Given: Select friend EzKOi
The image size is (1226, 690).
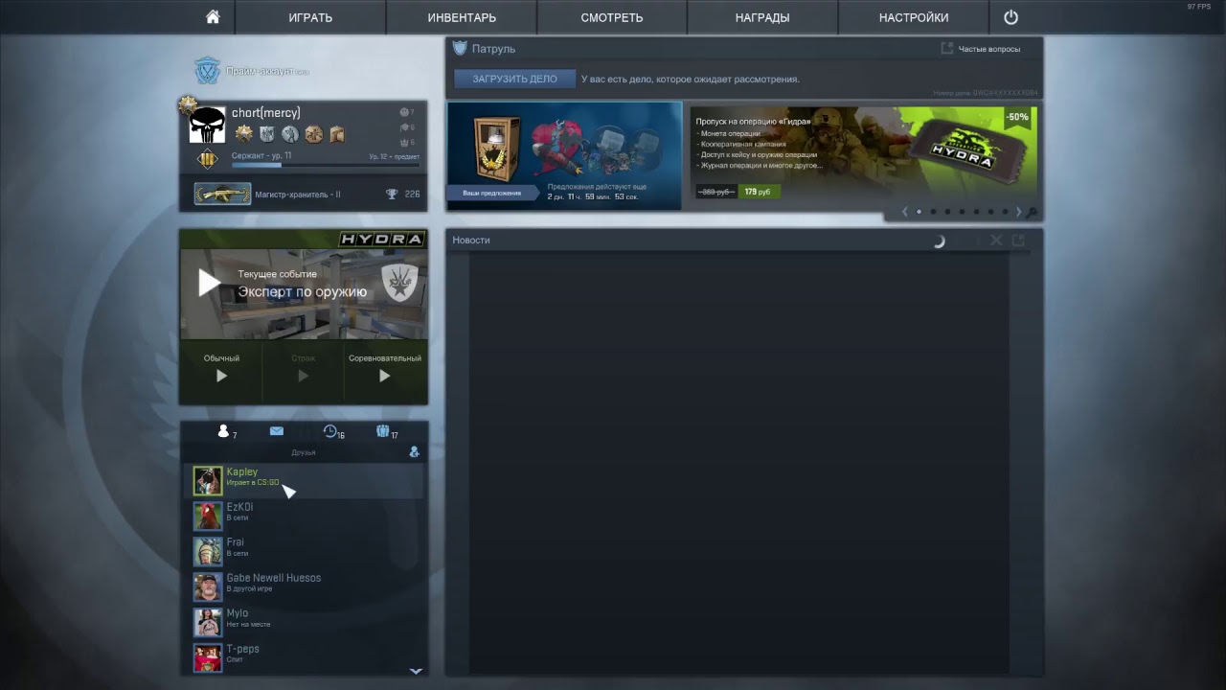Looking at the screenshot, I should tap(304, 516).
